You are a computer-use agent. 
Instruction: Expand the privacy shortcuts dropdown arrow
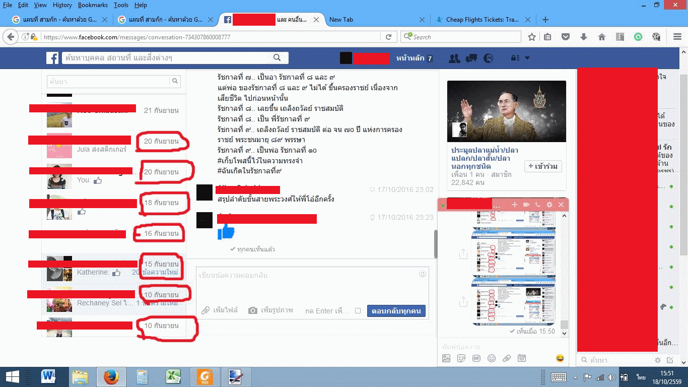(527, 58)
